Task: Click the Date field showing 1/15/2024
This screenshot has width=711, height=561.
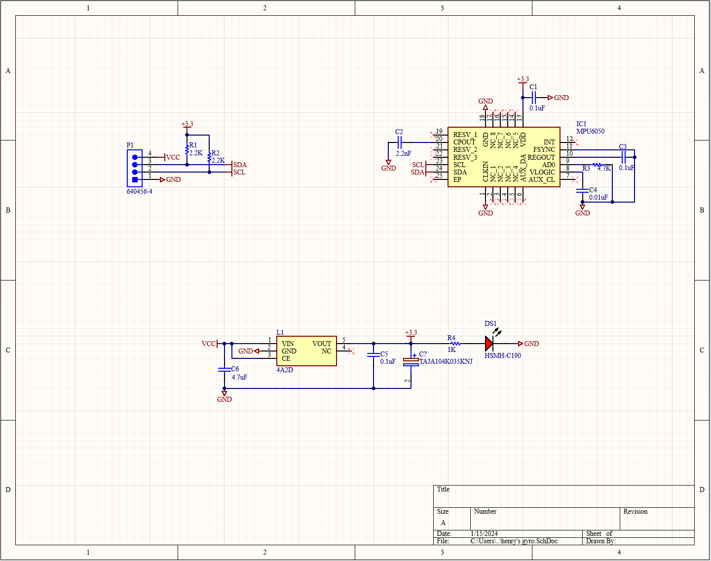Action: [x=484, y=533]
